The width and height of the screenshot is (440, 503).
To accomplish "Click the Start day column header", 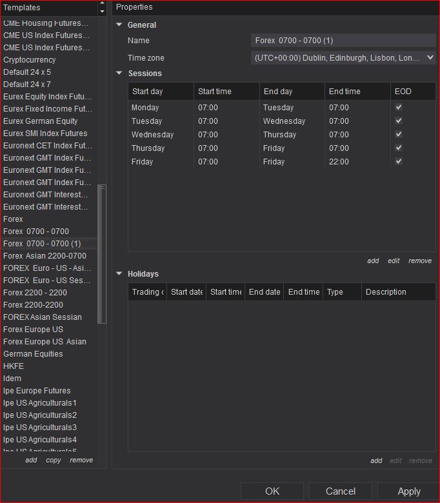I will click(161, 92).
